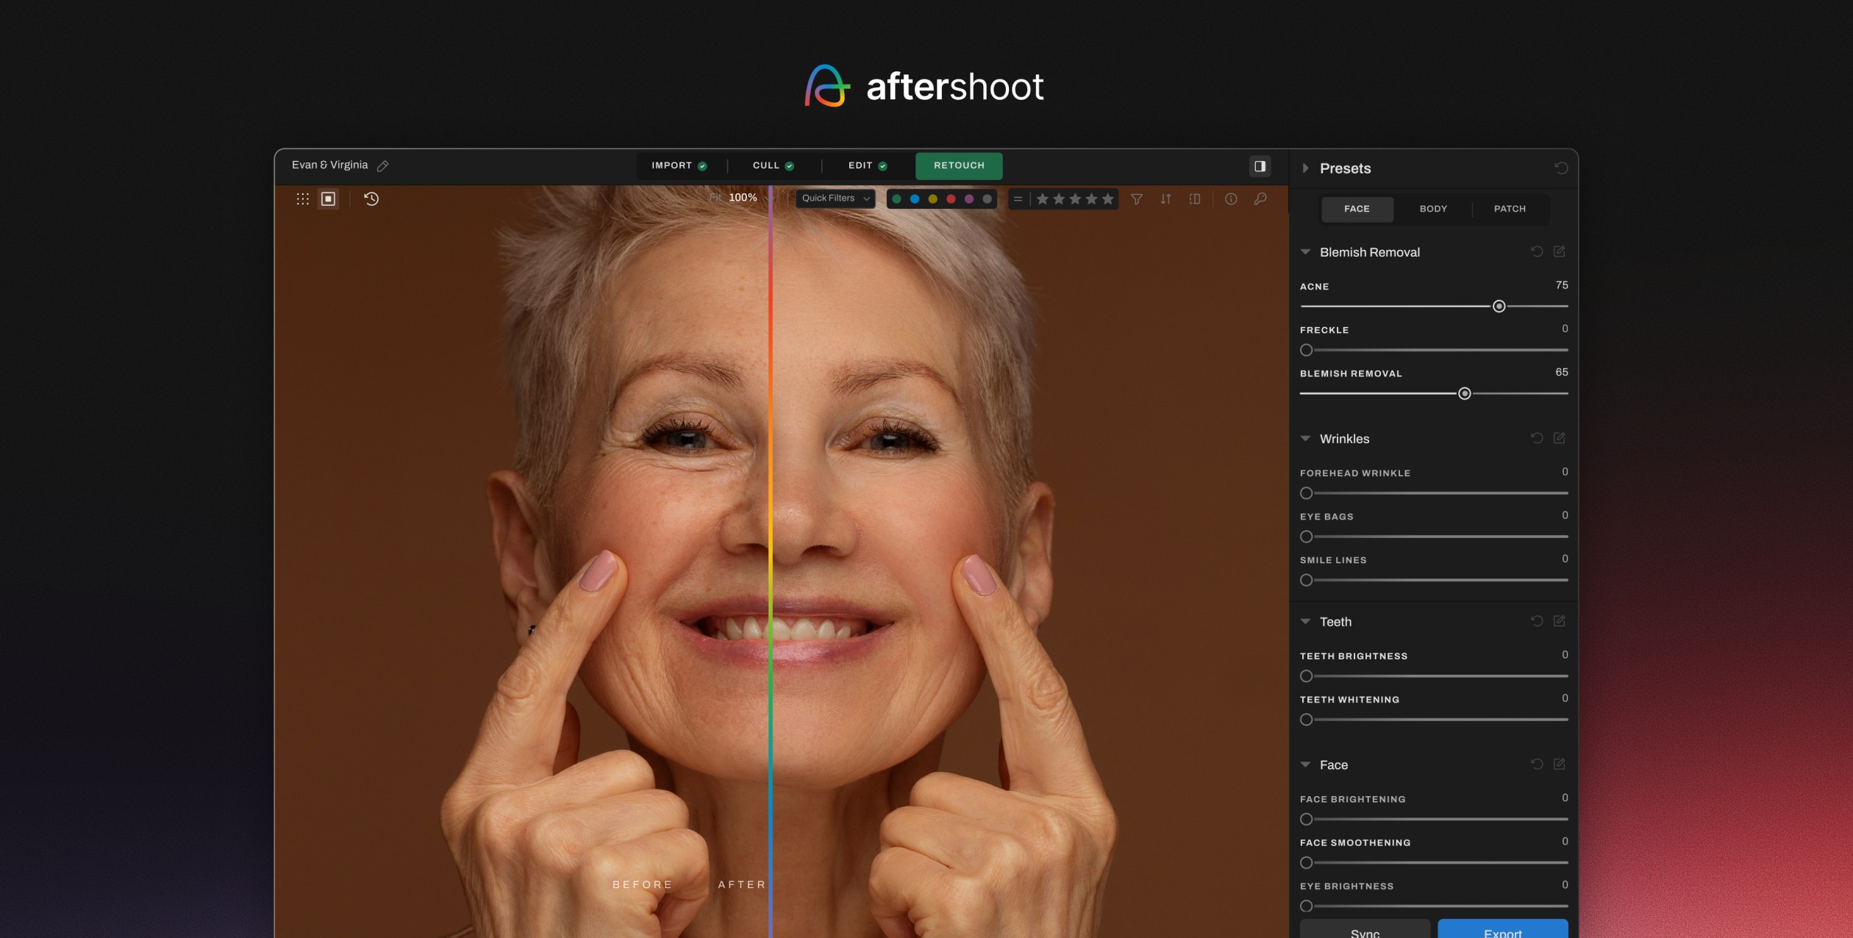Collapse the Wrinkles section
Viewport: 1853px width, 938px height.
pos(1306,439)
